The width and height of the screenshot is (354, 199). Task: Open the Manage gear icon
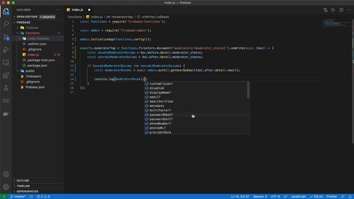(x=6, y=187)
